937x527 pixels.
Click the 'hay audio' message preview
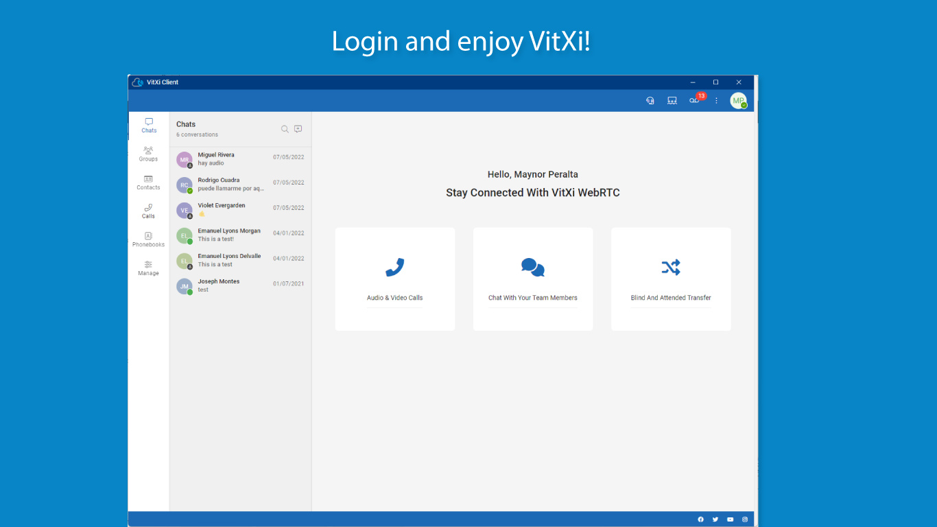[x=211, y=163]
